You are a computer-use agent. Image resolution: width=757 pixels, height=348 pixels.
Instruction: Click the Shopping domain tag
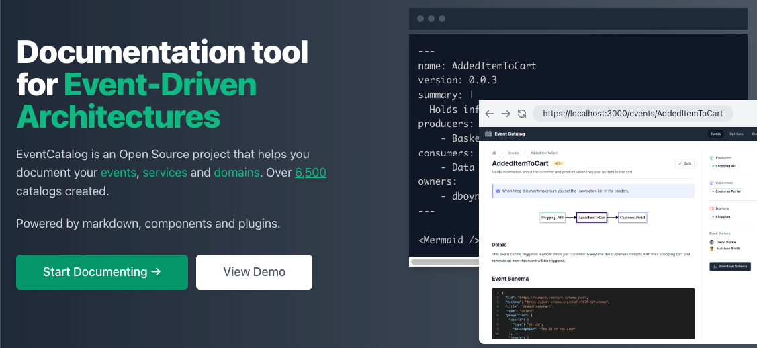point(721,217)
